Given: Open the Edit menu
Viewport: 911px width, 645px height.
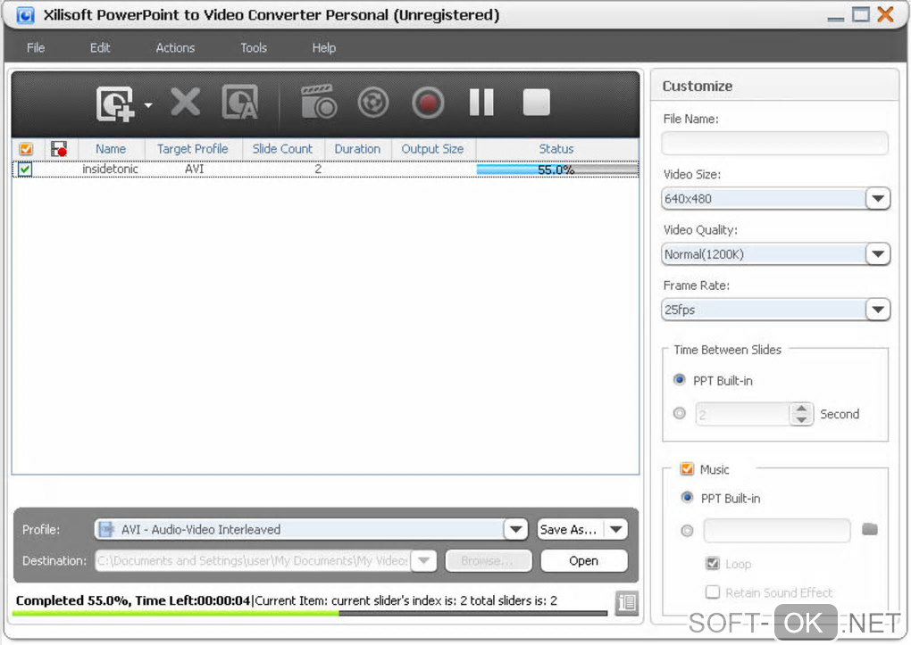Looking at the screenshot, I should 100,47.
